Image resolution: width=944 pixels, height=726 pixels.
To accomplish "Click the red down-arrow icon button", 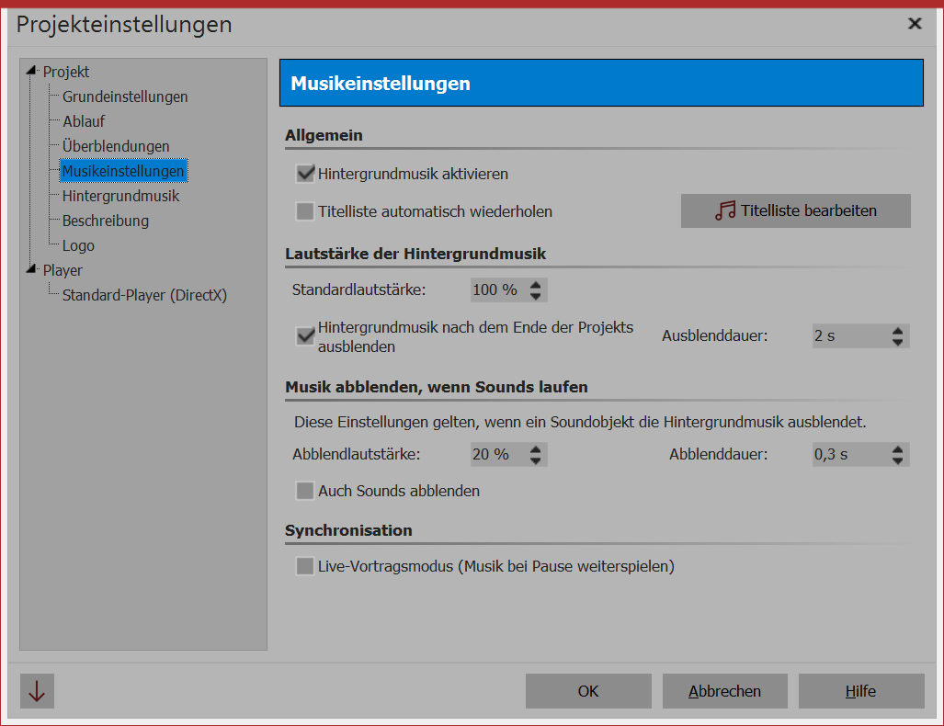I will coord(37,691).
